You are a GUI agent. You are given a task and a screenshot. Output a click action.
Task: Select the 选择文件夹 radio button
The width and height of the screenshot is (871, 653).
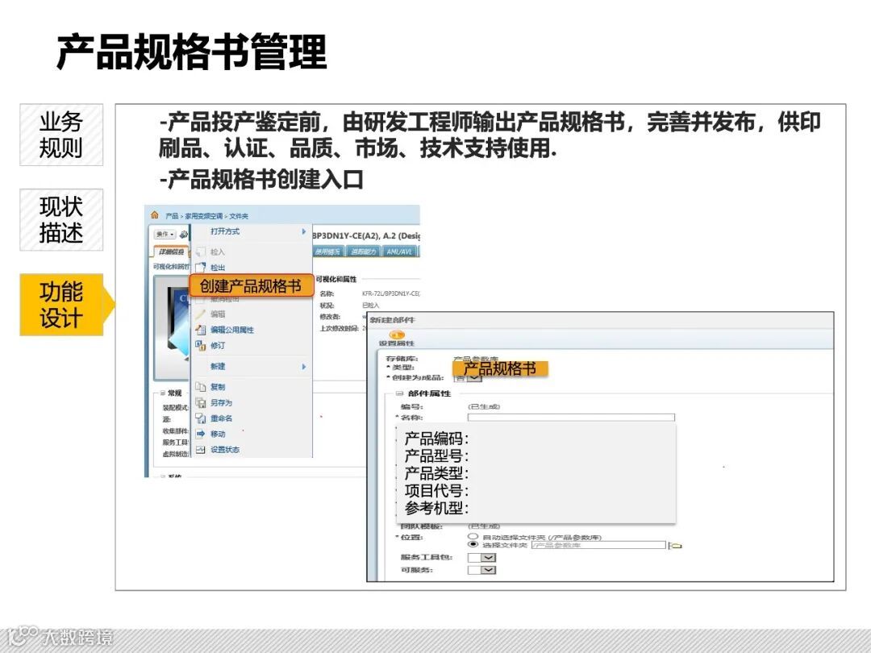473,544
